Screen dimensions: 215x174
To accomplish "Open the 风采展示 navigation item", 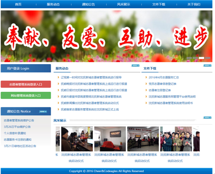I will point(123,4).
